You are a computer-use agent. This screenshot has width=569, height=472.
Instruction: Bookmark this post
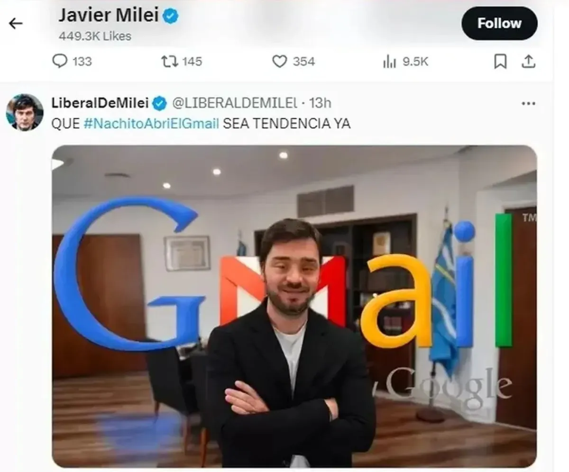tap(500, 62)
